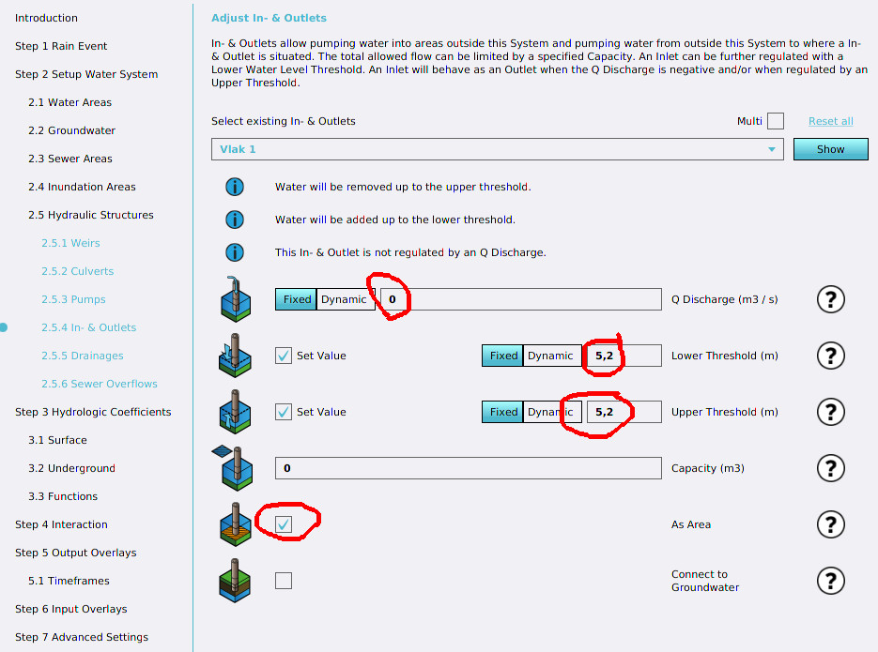Image resolution: width=878 pixels, height=652 pixels.
Task: Tick the Connect to Groundwater checkbox
Action: (284, 581)
